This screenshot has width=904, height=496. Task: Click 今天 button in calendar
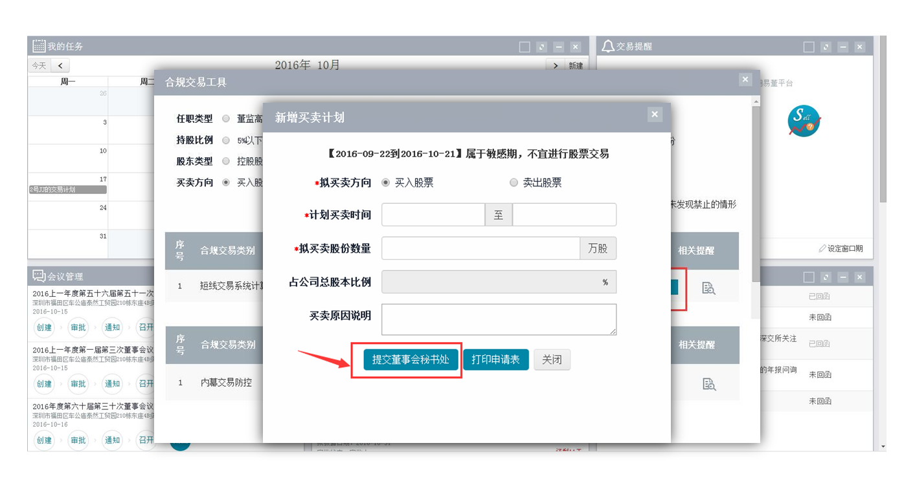click(39, 65)
